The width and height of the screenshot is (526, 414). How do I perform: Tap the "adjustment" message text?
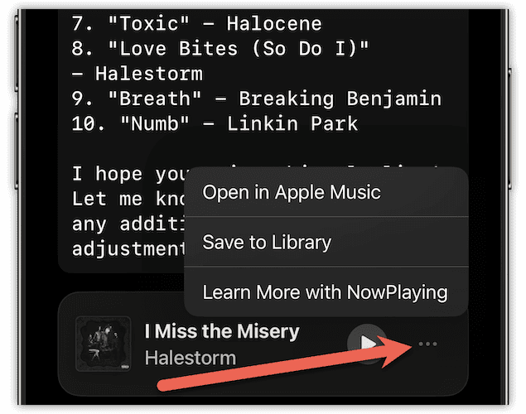pyautogui.click(x=128, y=249)
